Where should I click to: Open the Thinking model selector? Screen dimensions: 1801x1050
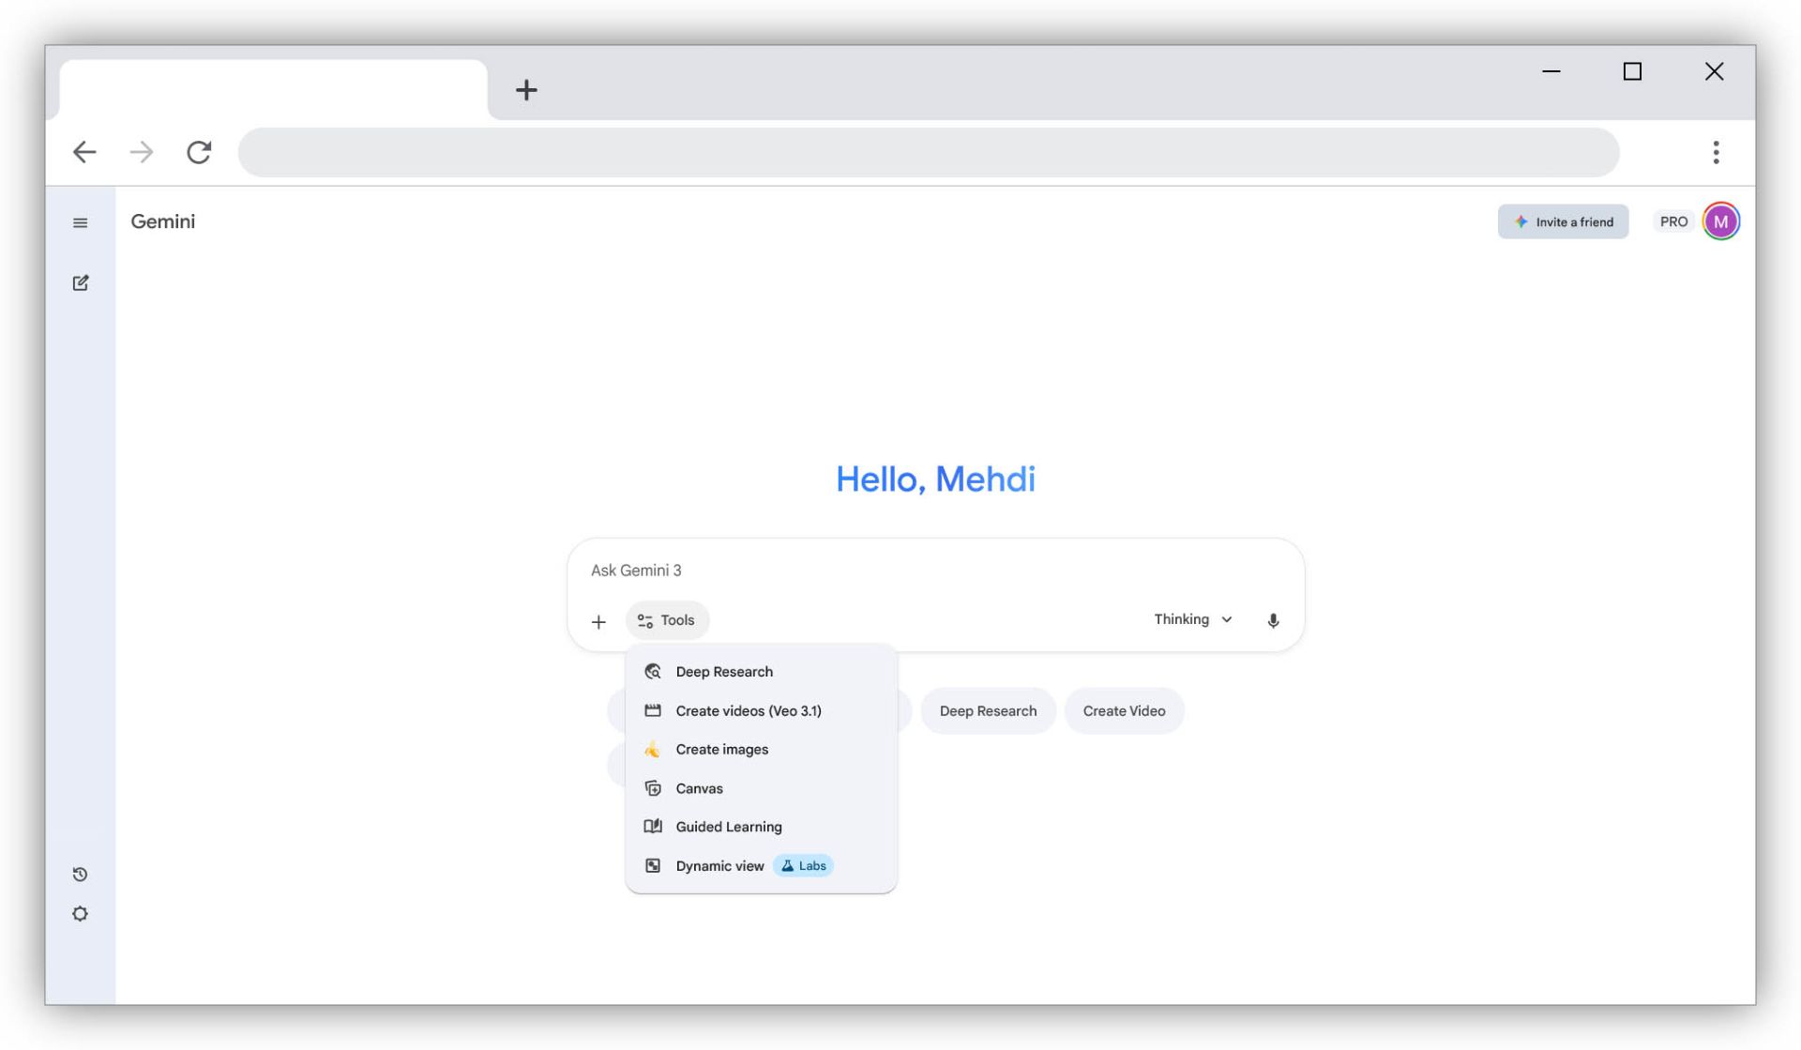point(1192,619)
